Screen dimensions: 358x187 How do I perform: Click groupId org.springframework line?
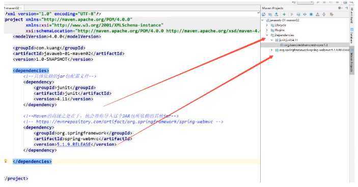pyautogui.click(x=83, y=133)
